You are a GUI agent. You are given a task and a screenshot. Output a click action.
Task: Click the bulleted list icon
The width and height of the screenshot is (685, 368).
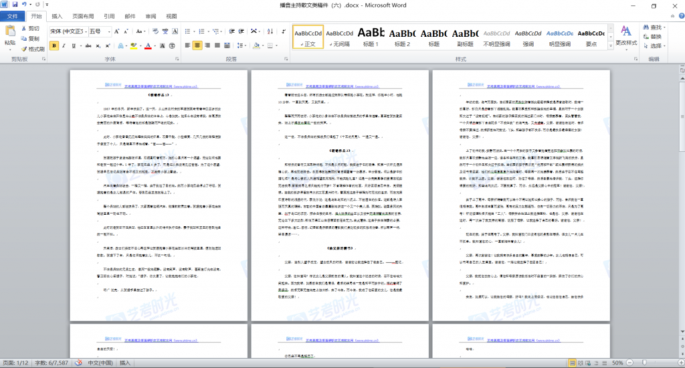187,31
